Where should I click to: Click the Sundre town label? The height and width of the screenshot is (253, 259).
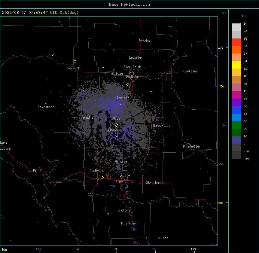(x=88, y=117)
